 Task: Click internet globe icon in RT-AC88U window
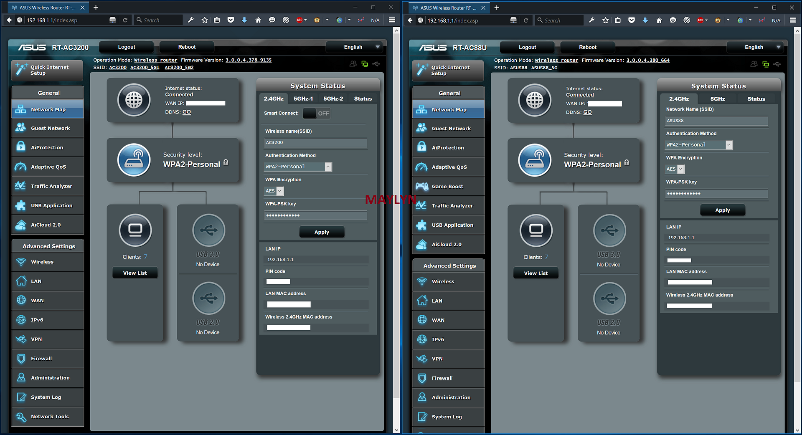pos(535,100)
